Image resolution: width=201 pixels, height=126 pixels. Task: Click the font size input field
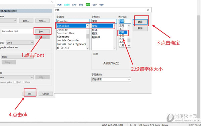(125, 21)
